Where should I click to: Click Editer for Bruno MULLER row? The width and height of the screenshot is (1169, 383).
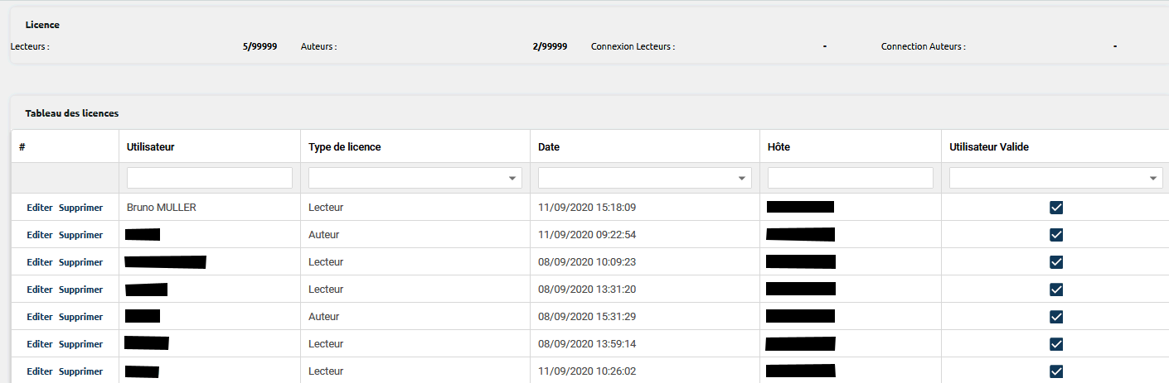point(39,208)
